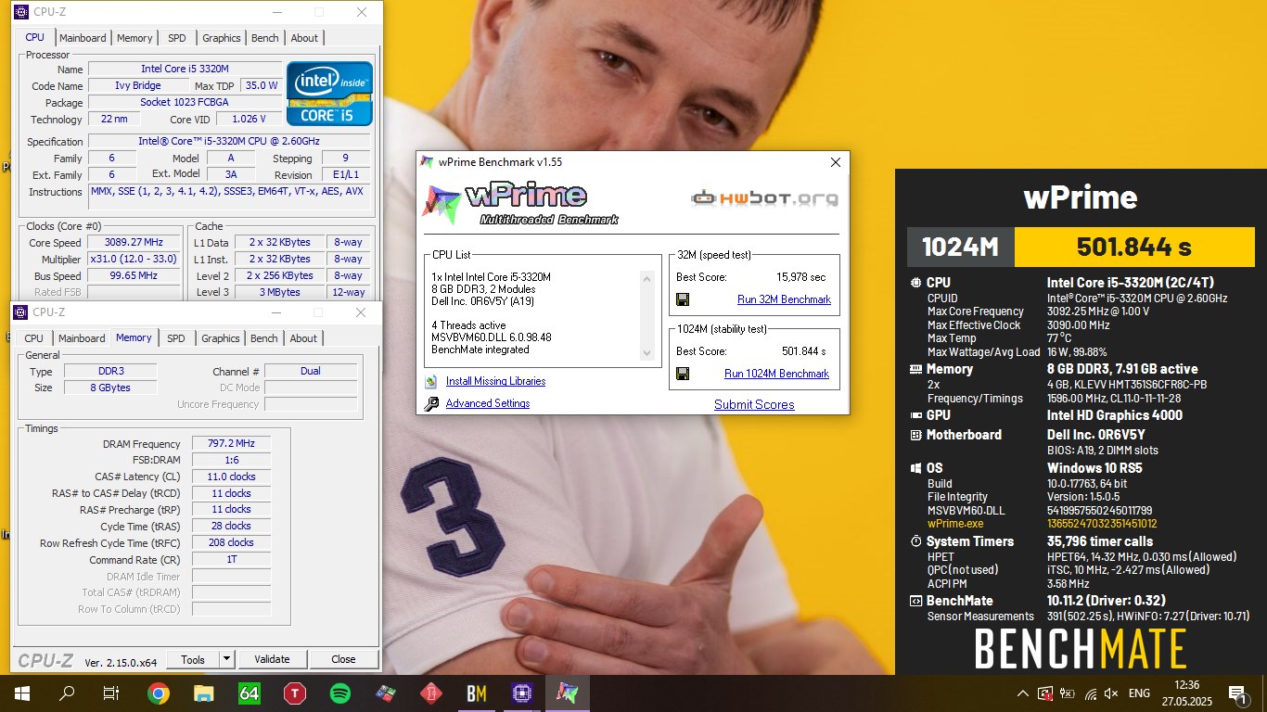This screenshot has height=712, width=1267.
Task: Click the wPrime.exe entry in BenchMate
Action: pyautogui.click(x=955, y=524)
